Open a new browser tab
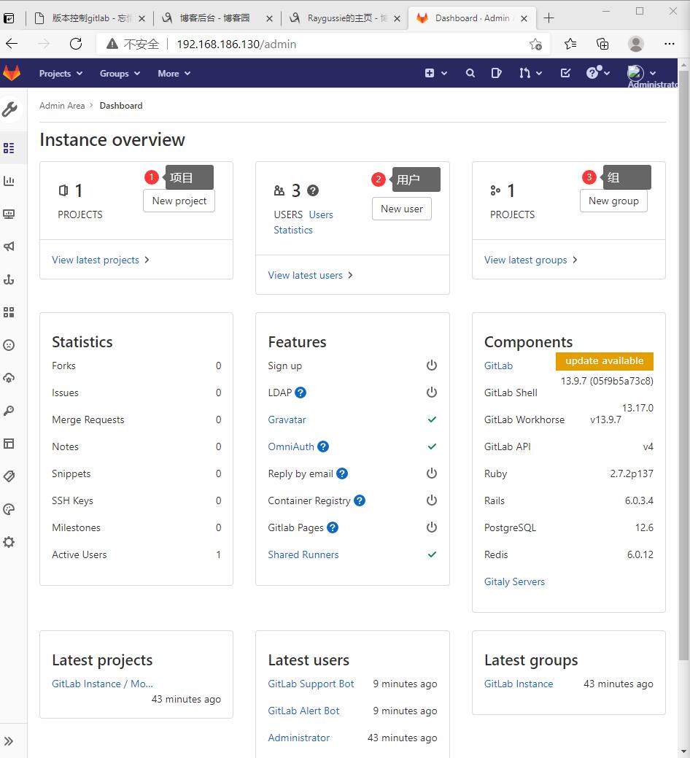Screen dimensions: 690x758 point(548,18)
